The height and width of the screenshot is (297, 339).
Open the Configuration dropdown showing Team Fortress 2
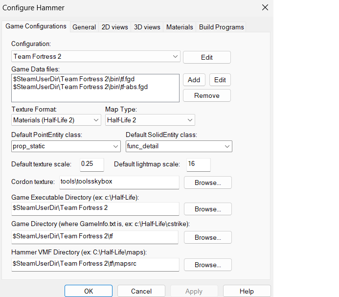point(96,56)
